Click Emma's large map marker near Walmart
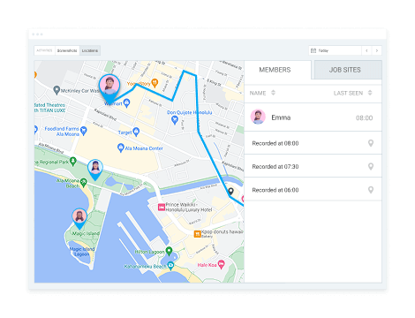 click(109, 88)
